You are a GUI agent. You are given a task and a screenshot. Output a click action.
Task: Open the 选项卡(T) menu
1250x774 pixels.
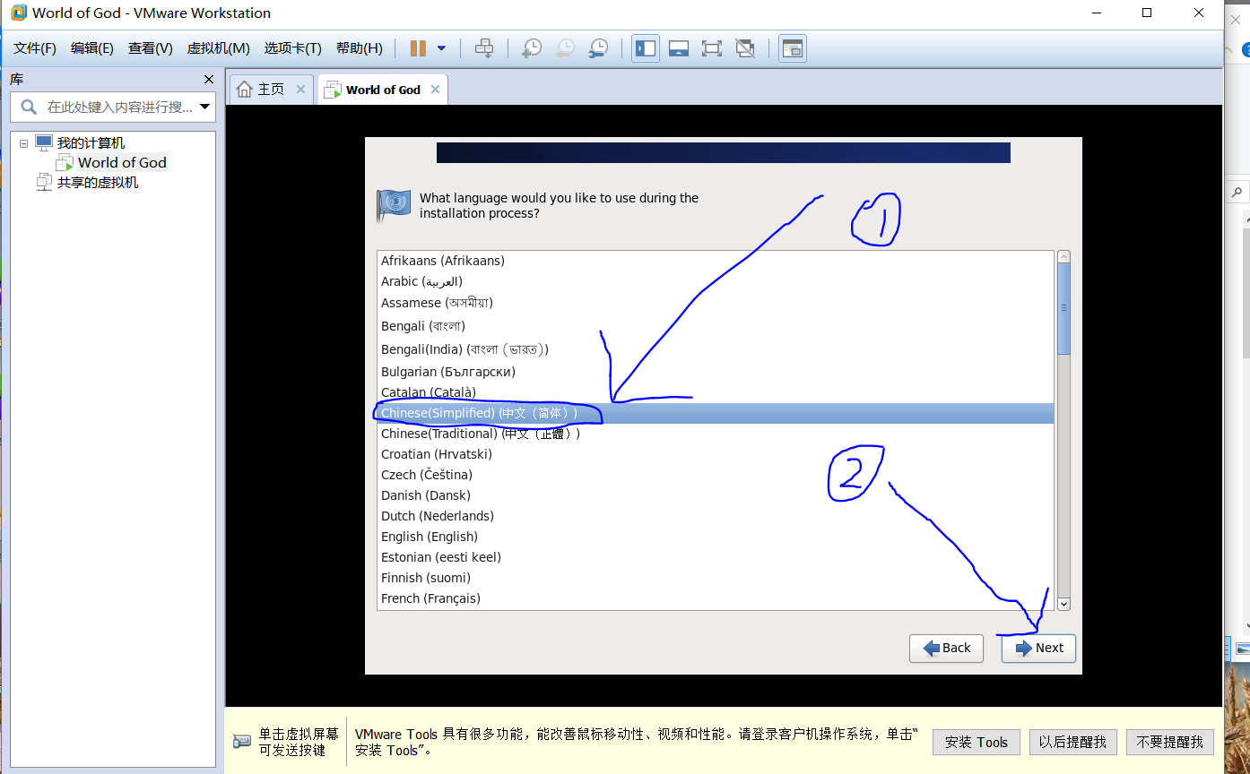292,48
